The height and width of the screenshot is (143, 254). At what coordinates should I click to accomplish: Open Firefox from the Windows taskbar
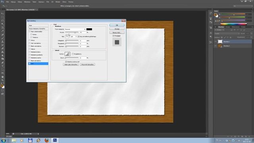pyautogui.click(x=47, y=140)
